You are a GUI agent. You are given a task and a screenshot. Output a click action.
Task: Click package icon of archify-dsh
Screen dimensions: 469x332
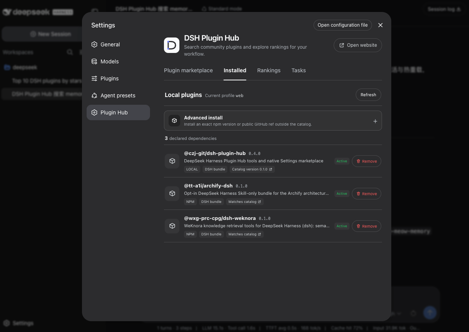click(172, 194)
